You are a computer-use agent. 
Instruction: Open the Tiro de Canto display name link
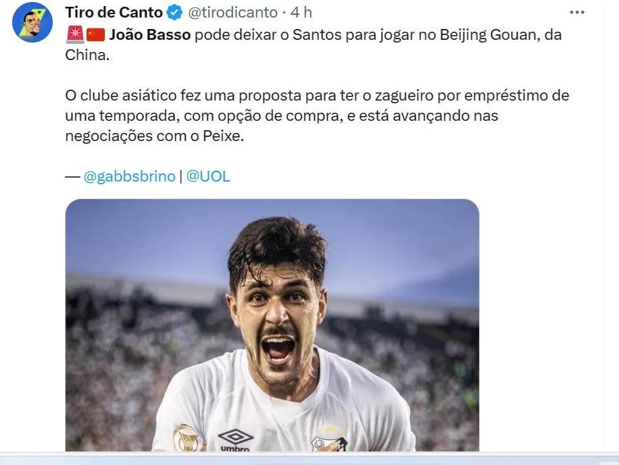coord(114,12)
